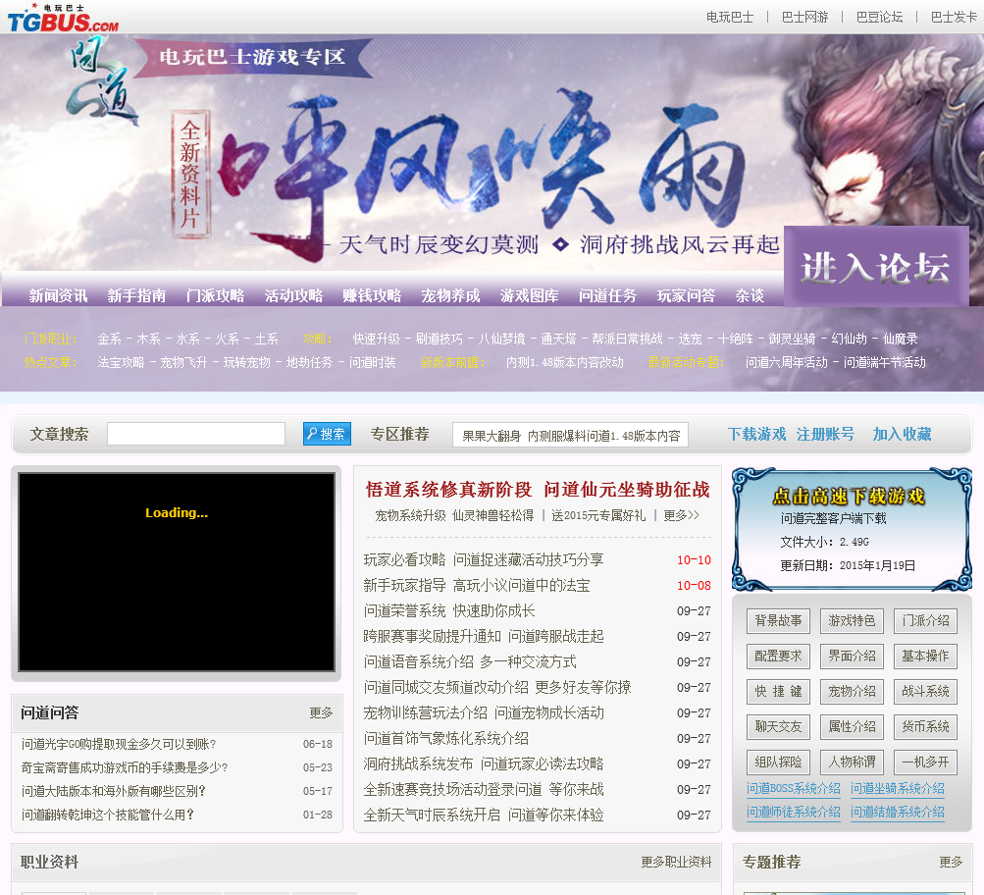Open article 高玩小议问道中的法宝
Viewport: 984px width, 895px height.
[x=522, y=586]
